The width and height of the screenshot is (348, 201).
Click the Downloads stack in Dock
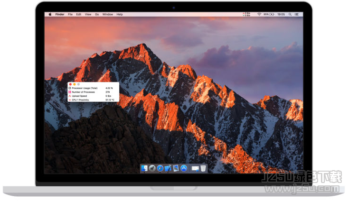pyautogui.click(x=195, y=169)
